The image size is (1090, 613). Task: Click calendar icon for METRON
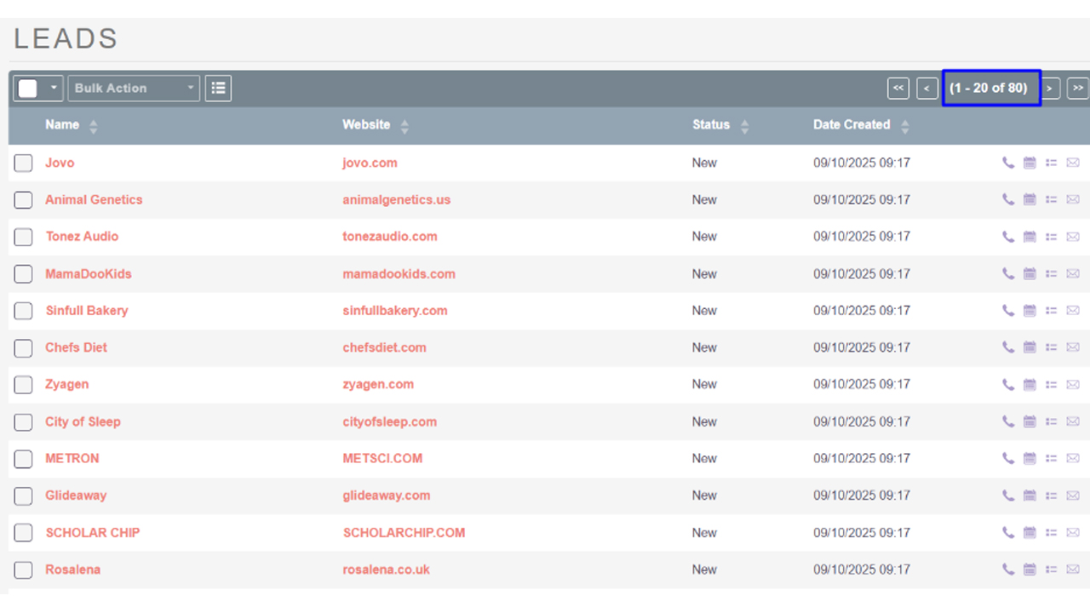point(1030,458)
